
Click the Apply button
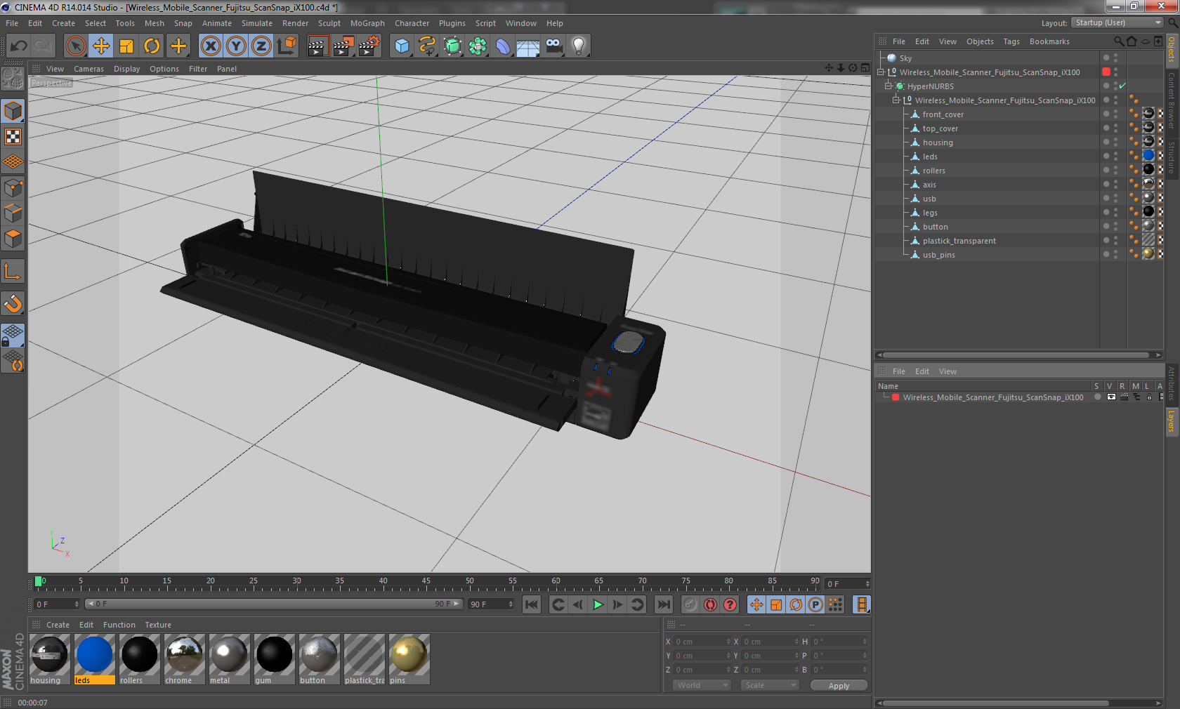tap(839, 686)
